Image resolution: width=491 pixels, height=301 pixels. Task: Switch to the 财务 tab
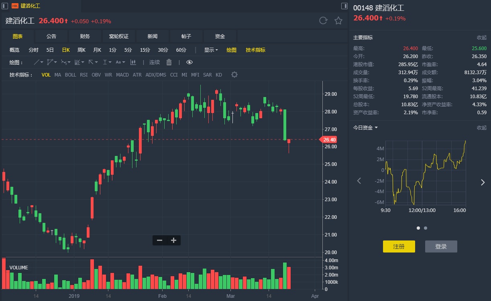tap(85, 36)
